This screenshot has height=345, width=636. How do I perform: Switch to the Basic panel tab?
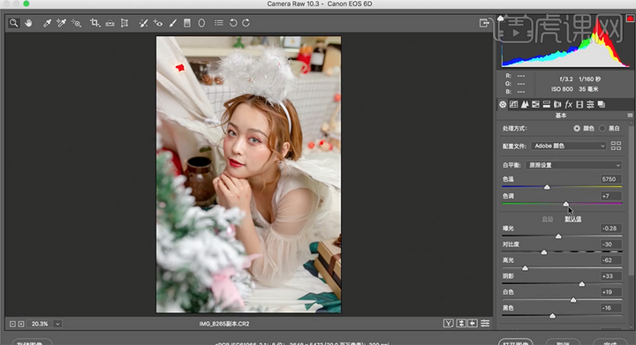pos(503,104)
